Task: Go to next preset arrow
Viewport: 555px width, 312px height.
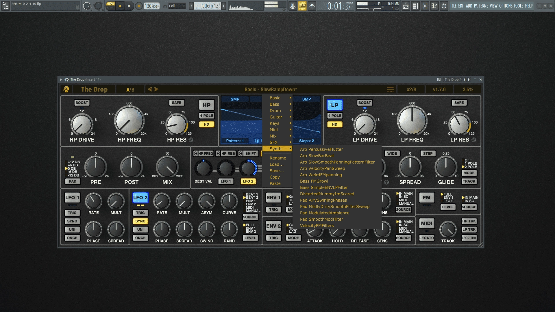Action: [x=156, y=89]
